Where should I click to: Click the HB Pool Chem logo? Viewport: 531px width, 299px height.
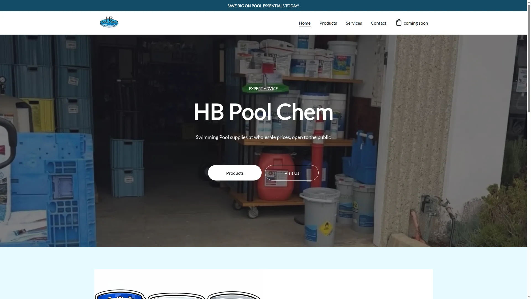click(109, 22)
